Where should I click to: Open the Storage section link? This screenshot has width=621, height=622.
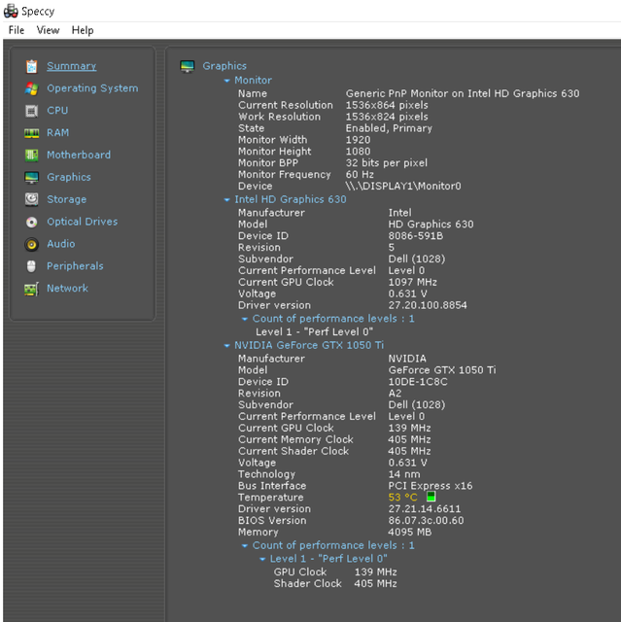pyautogui.click(x=67, y=199)
